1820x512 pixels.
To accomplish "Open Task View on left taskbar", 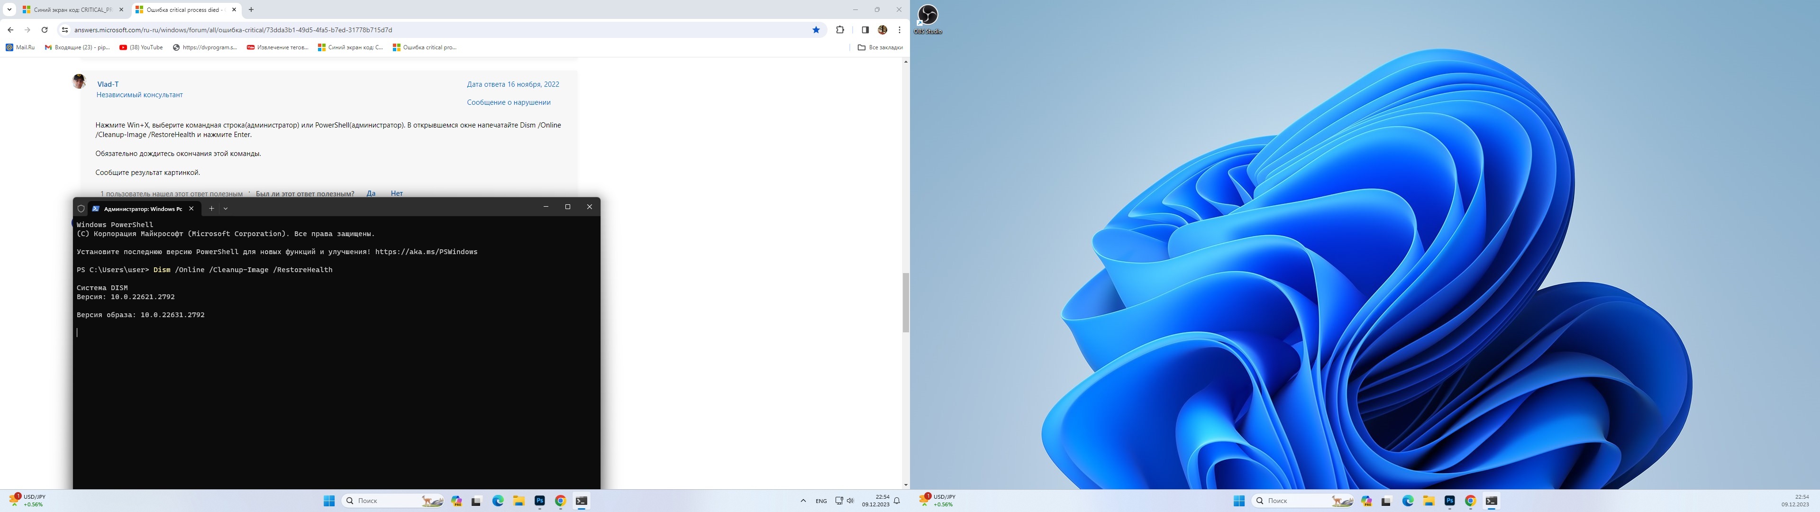I will (477, 501).
